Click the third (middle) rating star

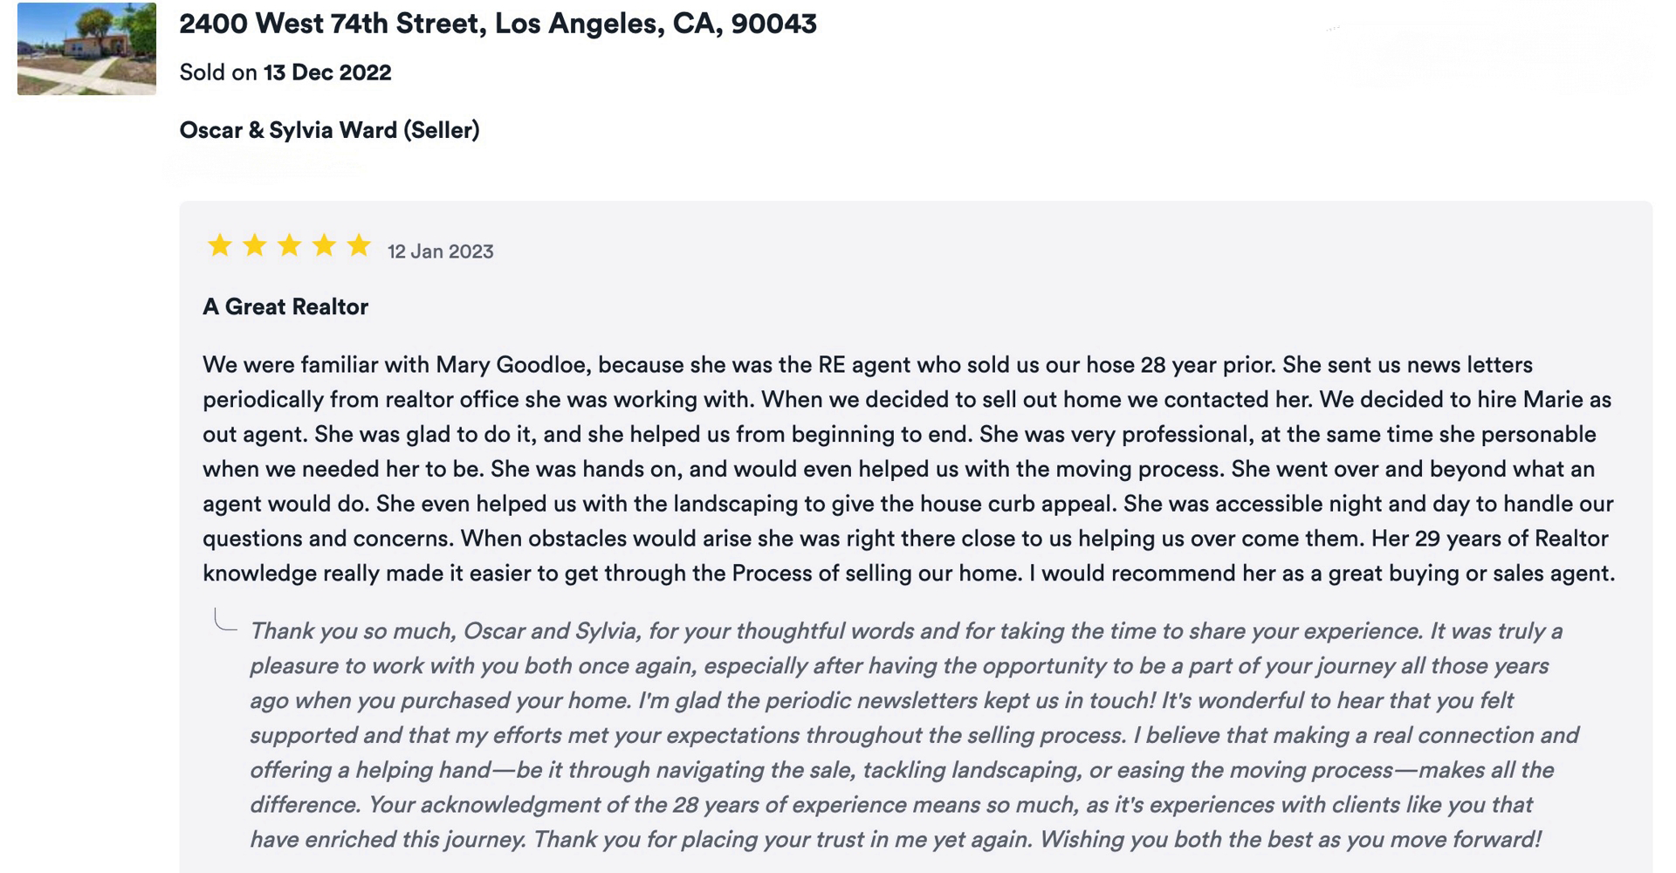pyautogui.click(x=289, y=246)
